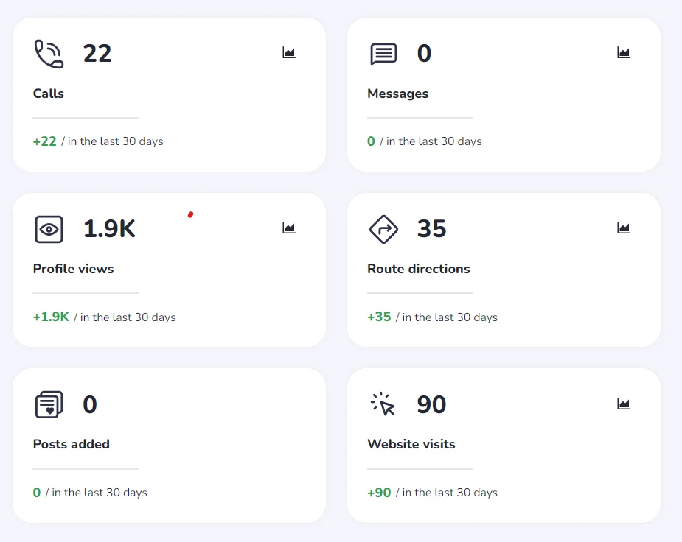Click the green +90 change value
The image size is (682, 542).
[379, 493]
